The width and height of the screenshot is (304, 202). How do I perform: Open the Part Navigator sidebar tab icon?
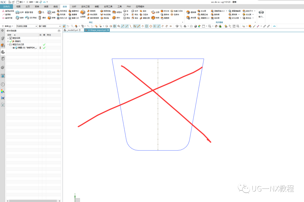(x=3, y=52)
